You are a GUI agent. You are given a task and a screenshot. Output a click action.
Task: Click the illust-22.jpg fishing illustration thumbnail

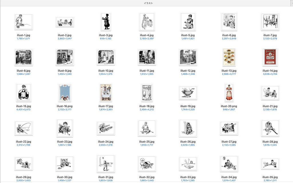[x=23, y=128]
